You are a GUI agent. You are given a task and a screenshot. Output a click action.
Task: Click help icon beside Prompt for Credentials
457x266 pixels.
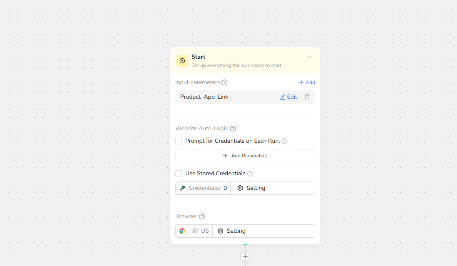point(284,141)
